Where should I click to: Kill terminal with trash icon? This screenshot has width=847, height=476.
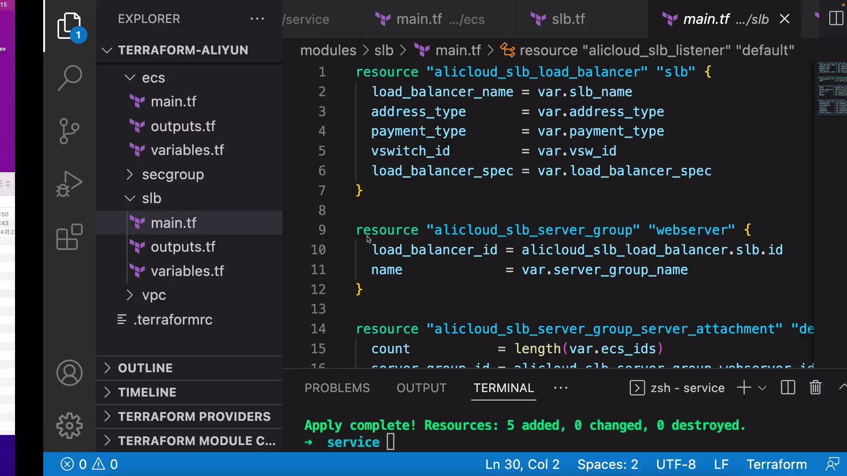(x=815, y=388)
